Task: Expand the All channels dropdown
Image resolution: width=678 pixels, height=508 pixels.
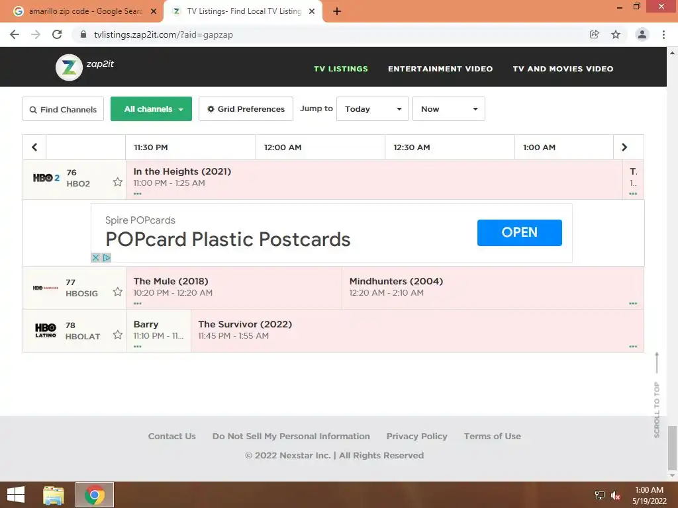Action: (x=151, y=109)
